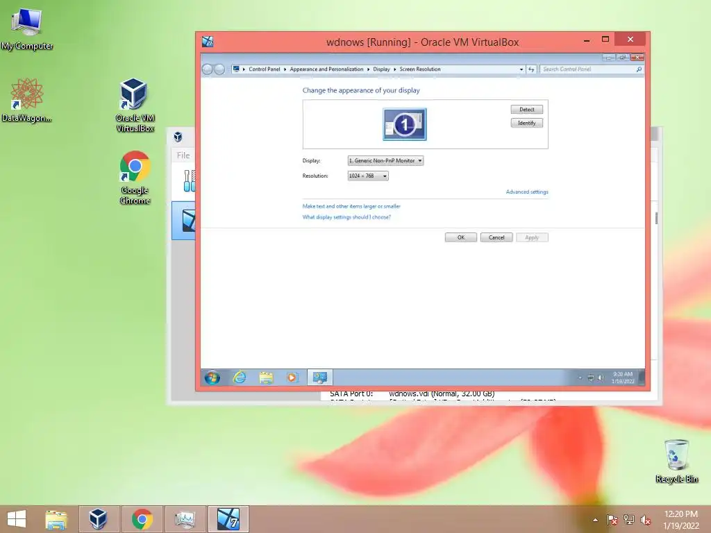The image size is (711, 533).
Task: Click the address bar refresh button
Action: (x=531, y=69)
